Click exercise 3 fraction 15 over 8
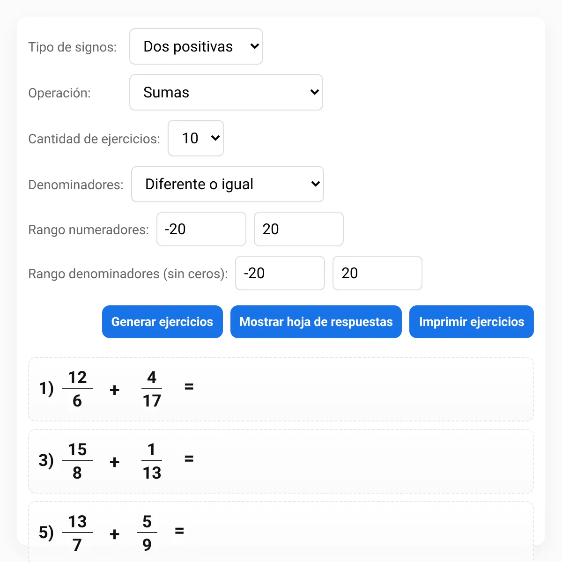Screen dimensions: 562x562 [x=77, y=461]
